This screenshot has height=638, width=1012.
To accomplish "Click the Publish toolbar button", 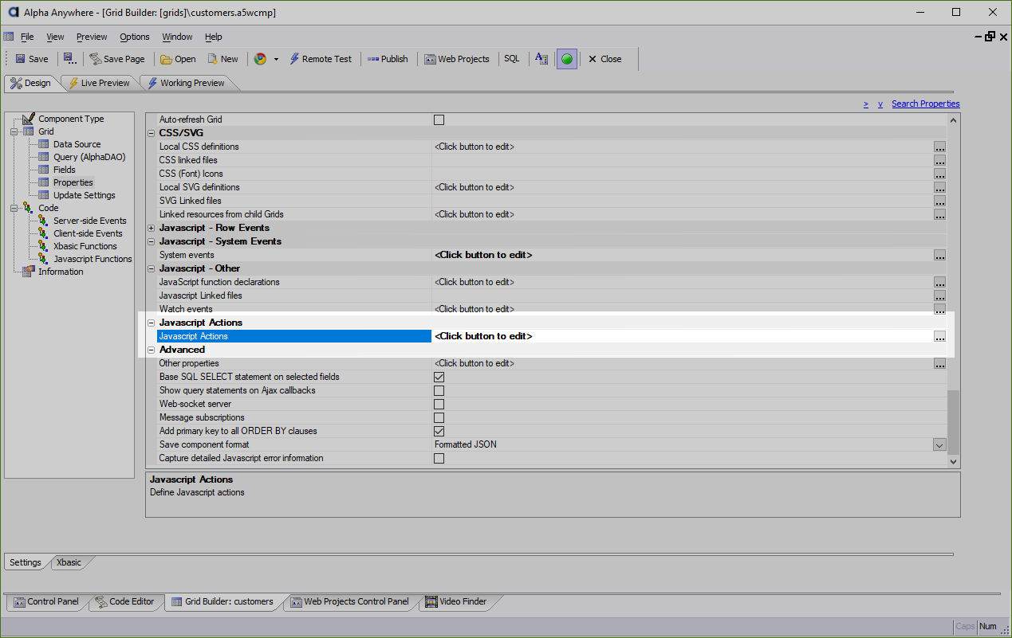I will 388,59.
